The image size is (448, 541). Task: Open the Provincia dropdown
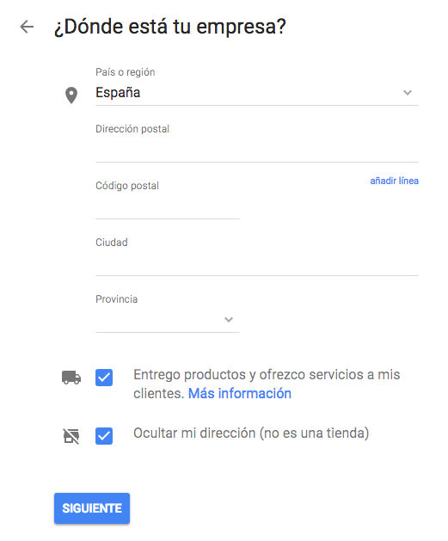point(168,320)
